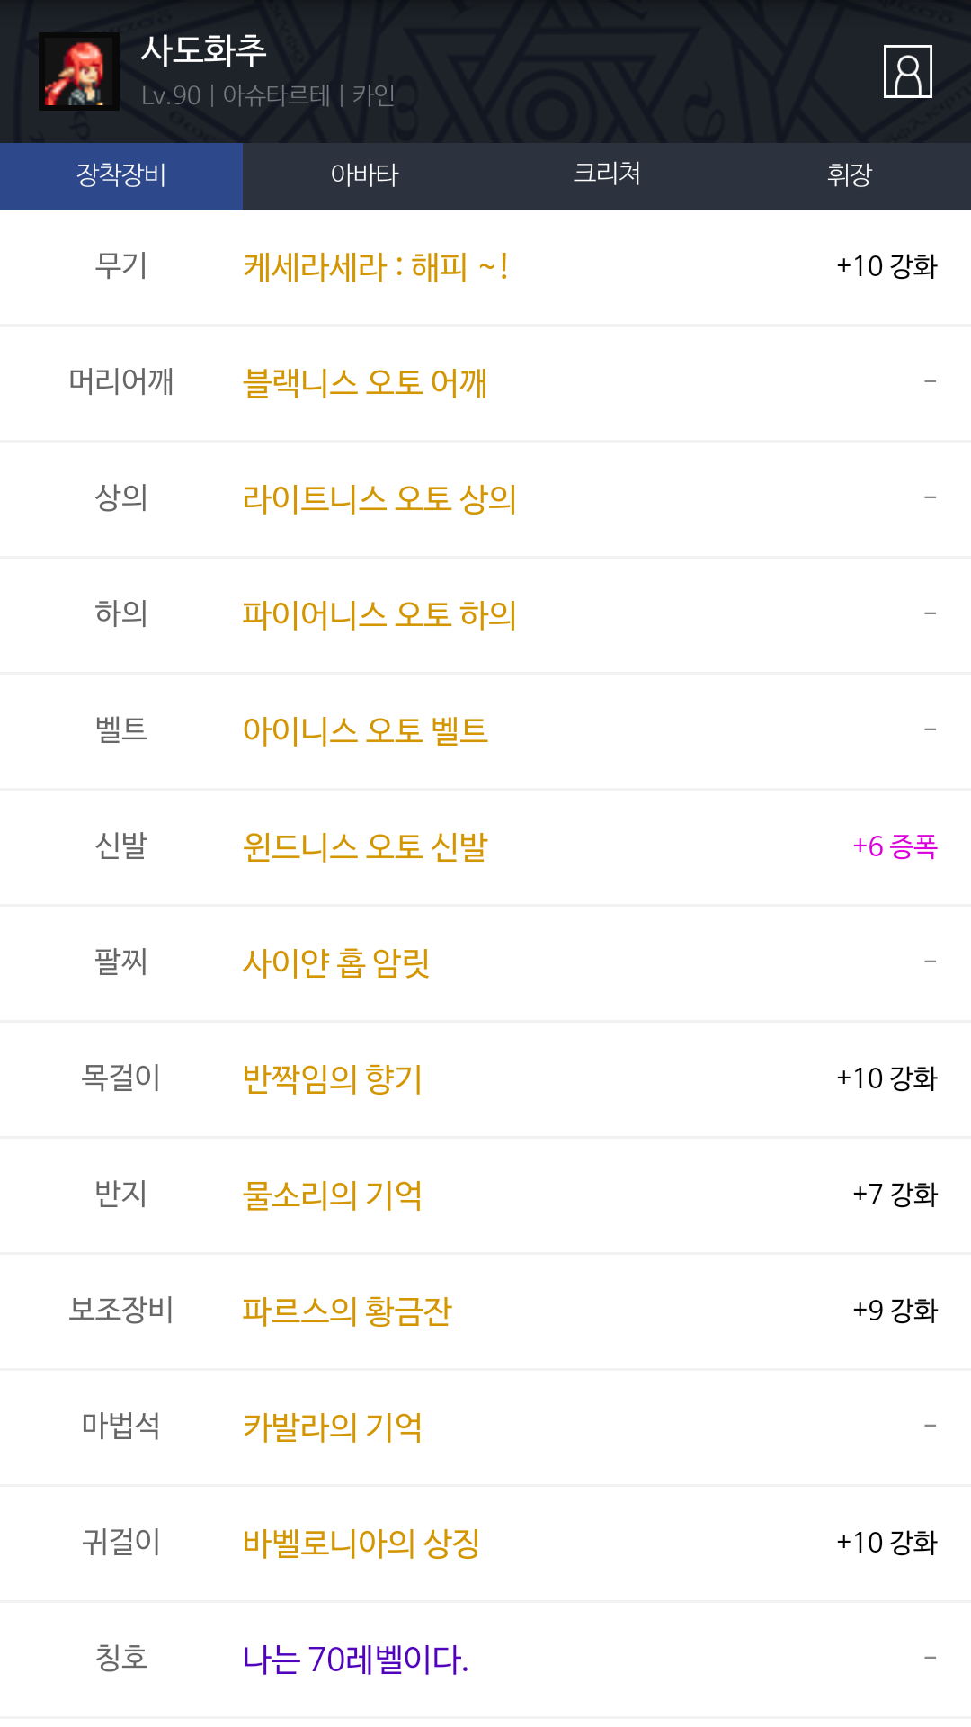Select 파르스의 황금잔 sub-equipment
971x1727 pixels.
tap(347, 1311)
